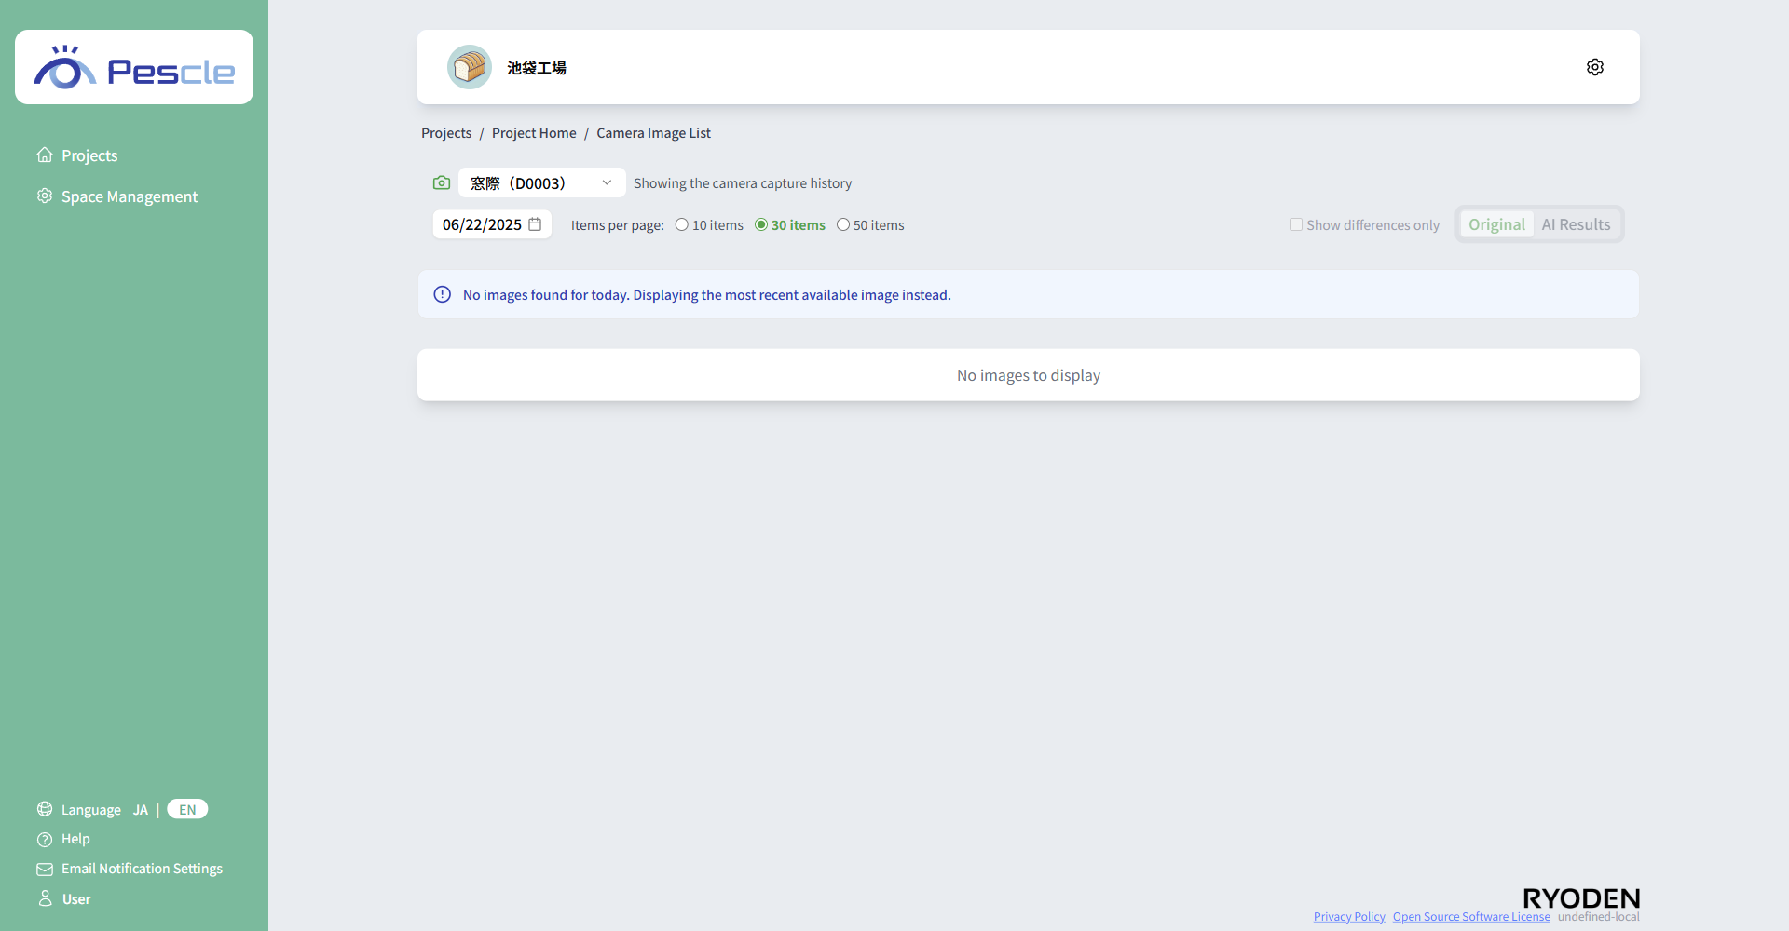
Task: Switch language to JA
Action: pyautogui.click(x=141, y=810)
